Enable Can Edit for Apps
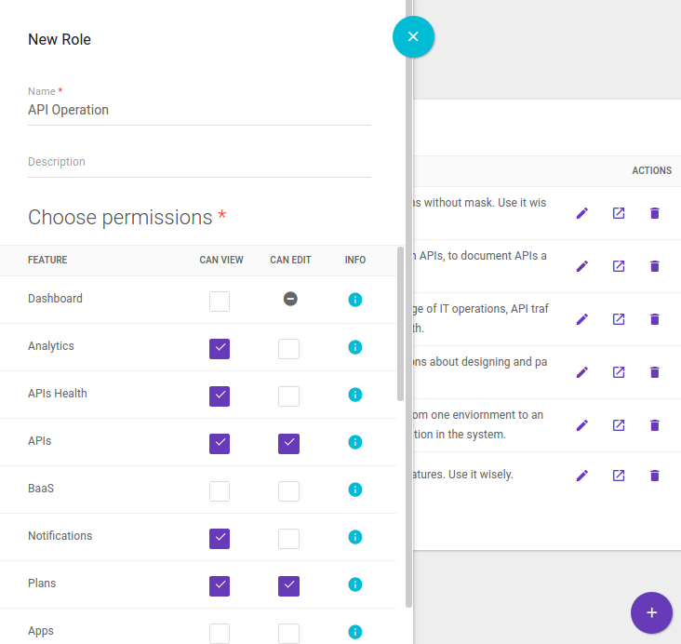Screen dimensions: 681x644 pos(289,633)
